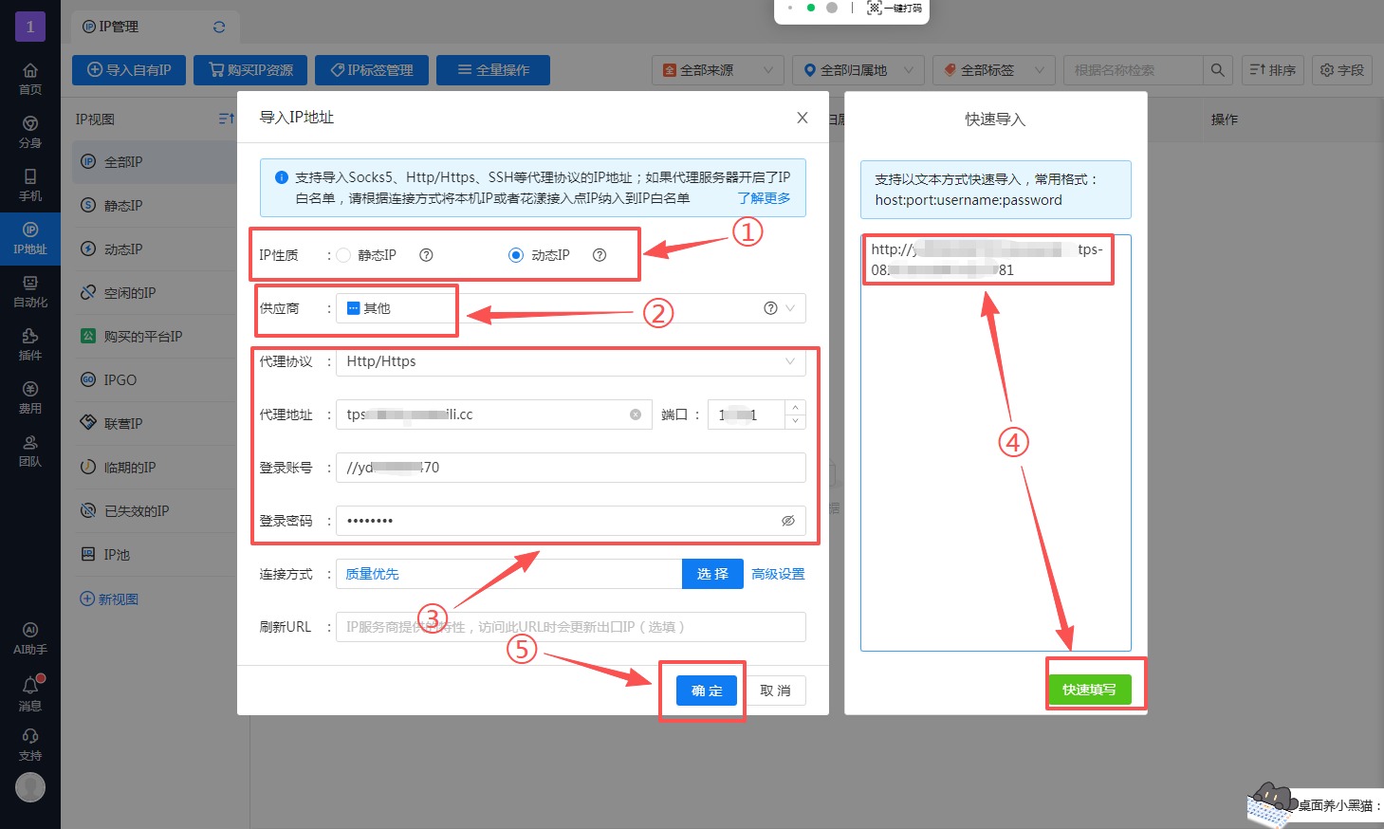Open the 分身 section in the sidebar

point(29,126)
